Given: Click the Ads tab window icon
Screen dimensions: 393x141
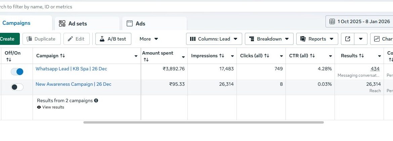Looking at the screenshot, I should [130, 23].
